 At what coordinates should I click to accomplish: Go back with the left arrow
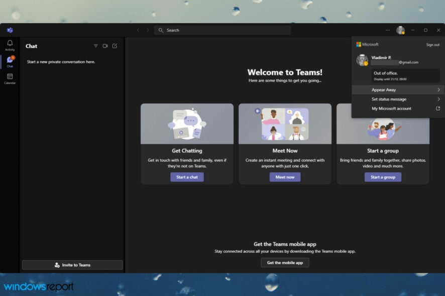pyautogui.click(x=138, y=30)
